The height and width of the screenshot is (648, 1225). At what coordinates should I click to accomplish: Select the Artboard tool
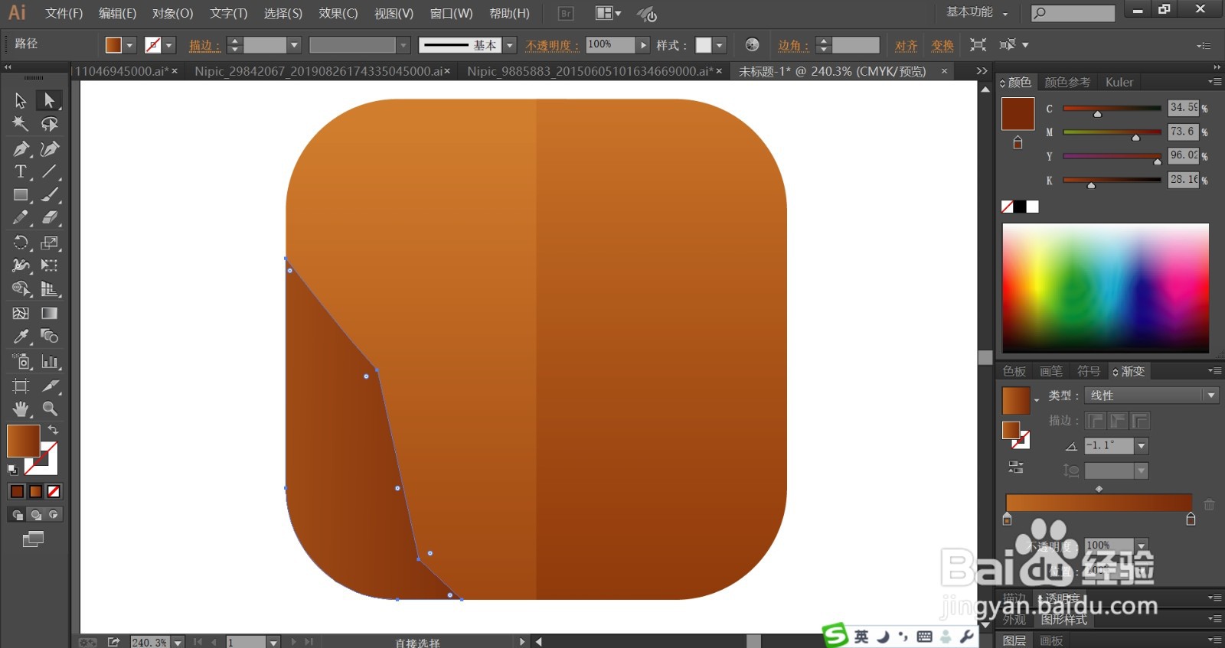21,386
